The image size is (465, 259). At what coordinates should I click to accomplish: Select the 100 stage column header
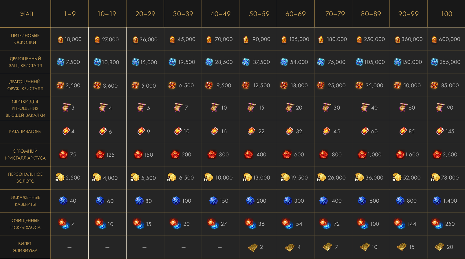click(x=446, y=14)
